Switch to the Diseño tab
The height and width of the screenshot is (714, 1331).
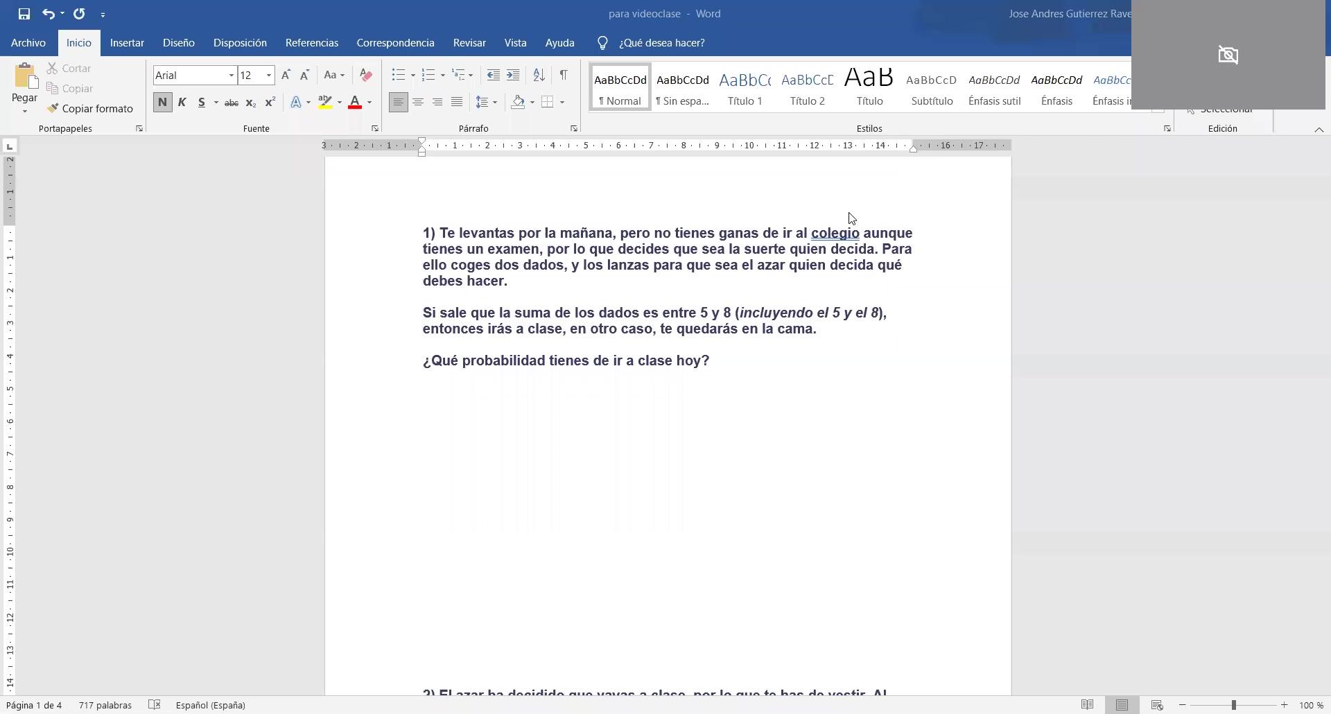[x=178, y=43]
